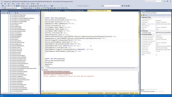Click the 'Duplicate column specified' error message line
The height and width of the screenshot is (97, 172).
tap(58, 73)
